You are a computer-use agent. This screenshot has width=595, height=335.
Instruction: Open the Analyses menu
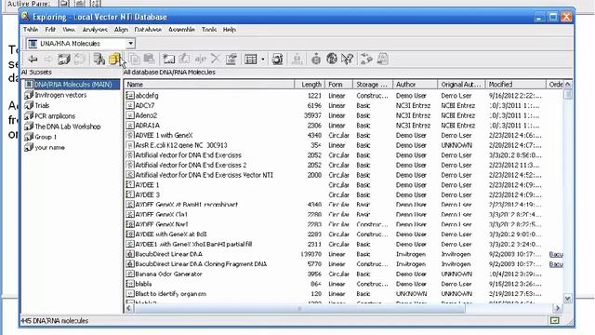(x=95, y=29)
